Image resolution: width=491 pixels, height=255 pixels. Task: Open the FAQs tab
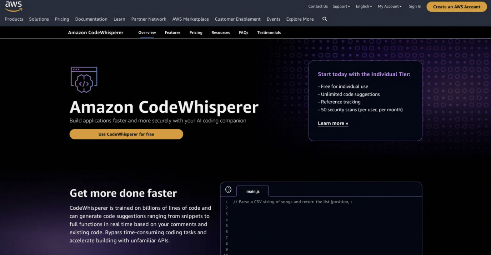(x=244, y=32)
